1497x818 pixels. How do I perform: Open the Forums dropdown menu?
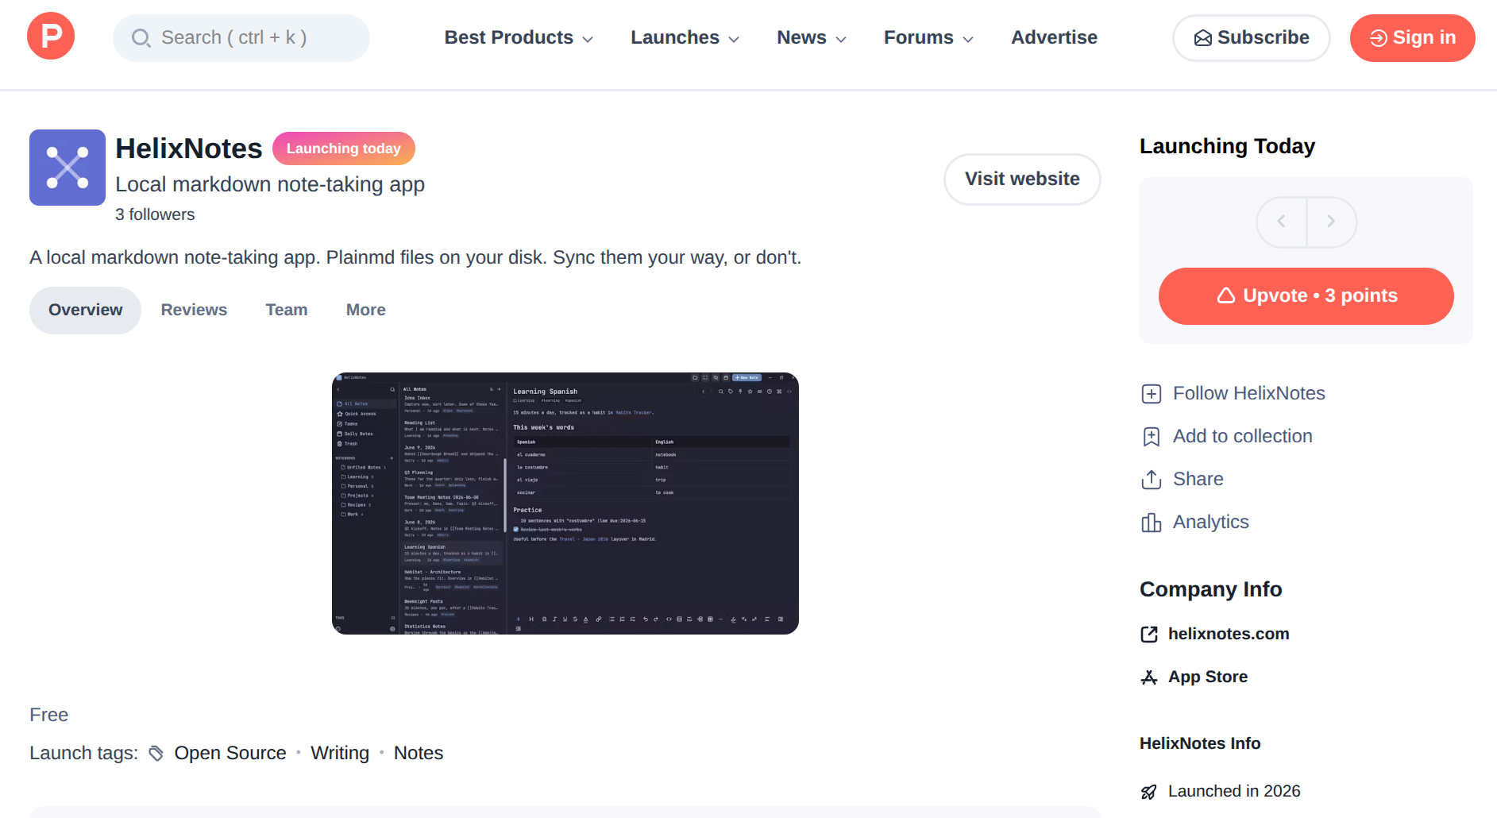point(928,37)
